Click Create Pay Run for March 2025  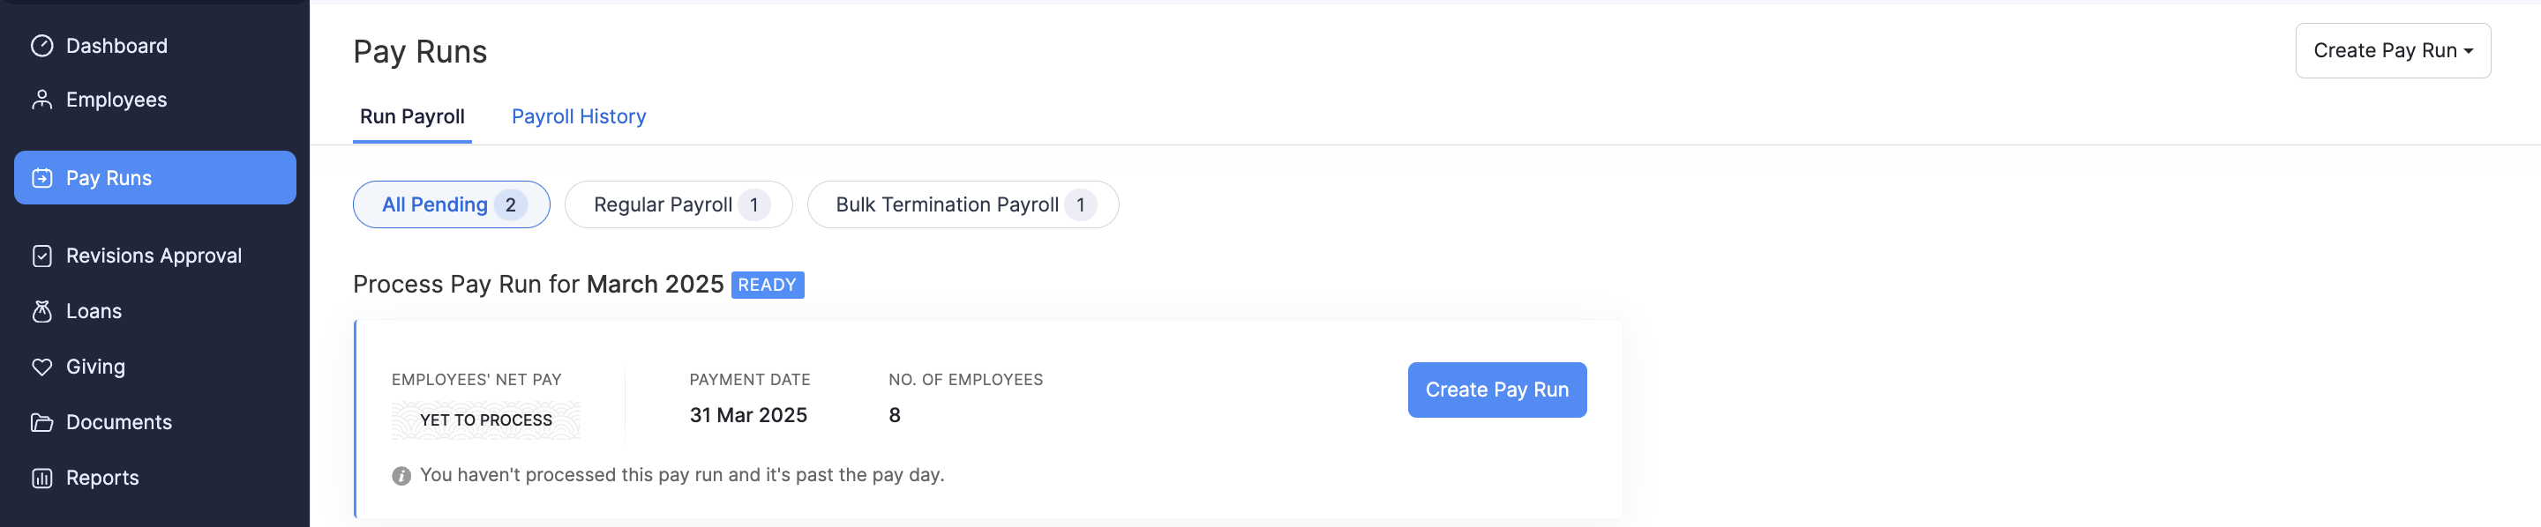pos(1496,390)
